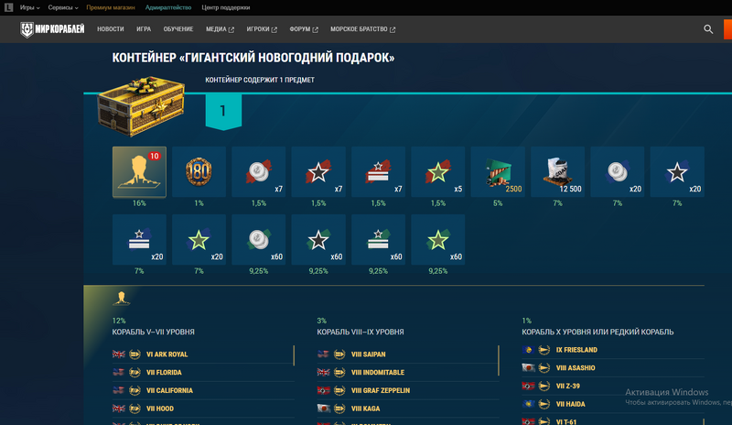
Task: Click the Корабль V–VII уровня heading
Action: [153, 332]
